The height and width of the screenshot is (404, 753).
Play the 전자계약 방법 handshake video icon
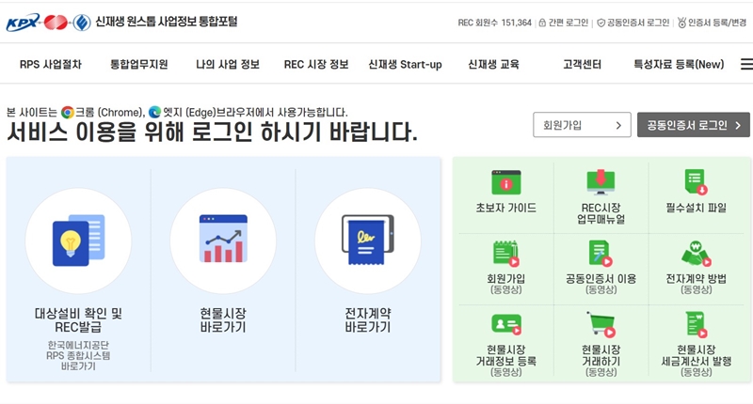pyautogui.click(x=696, y=254)
